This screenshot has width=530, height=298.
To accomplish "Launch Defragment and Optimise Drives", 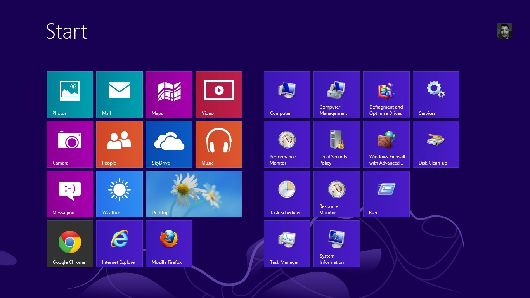I will (386, 94).
